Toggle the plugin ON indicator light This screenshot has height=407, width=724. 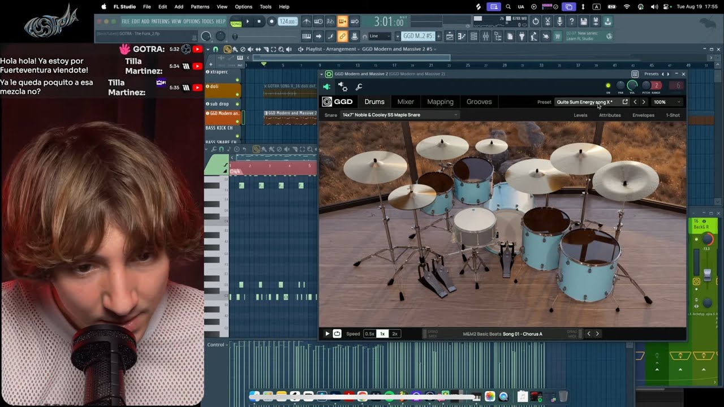click(x=608, y=86)
